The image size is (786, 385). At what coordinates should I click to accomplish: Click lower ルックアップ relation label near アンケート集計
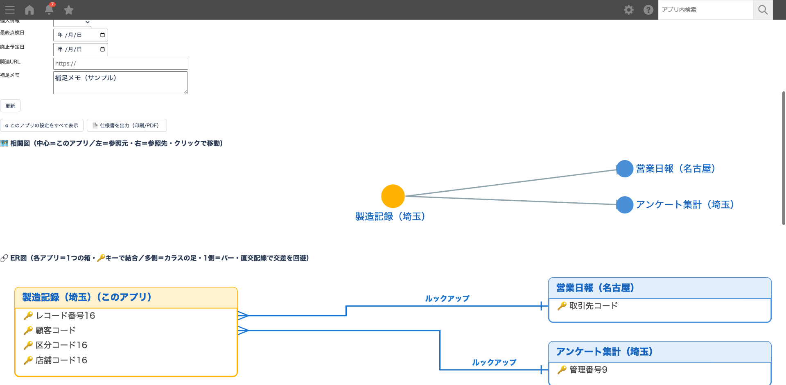[494, 362]
